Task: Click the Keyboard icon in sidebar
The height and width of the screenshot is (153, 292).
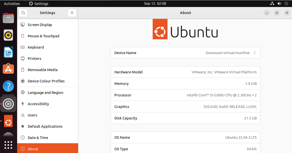Action: pyautogui.click(x=23, y=47)
